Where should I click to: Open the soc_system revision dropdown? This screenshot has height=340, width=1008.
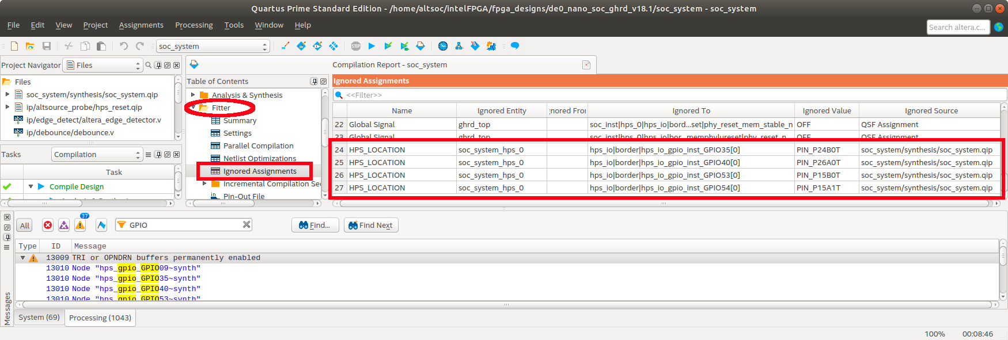[213, 46]
